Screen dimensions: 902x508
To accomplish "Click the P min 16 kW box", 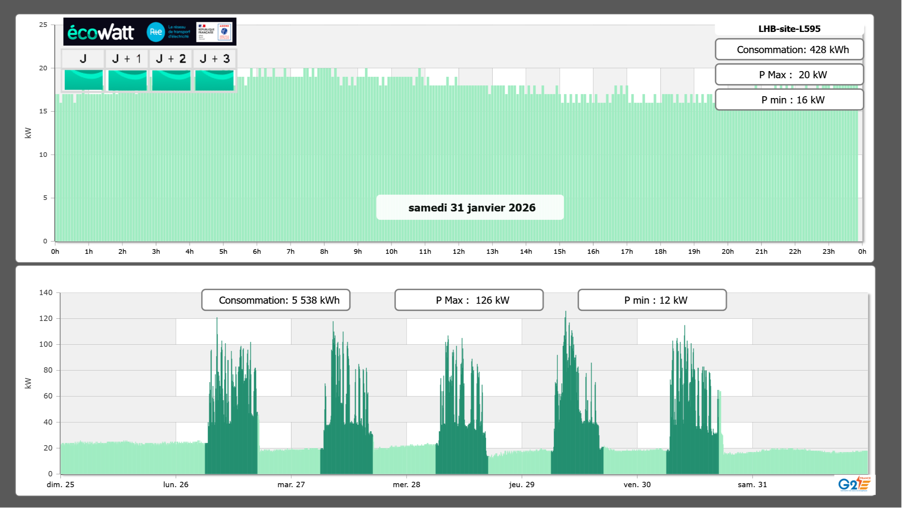I will pos(789,100).
